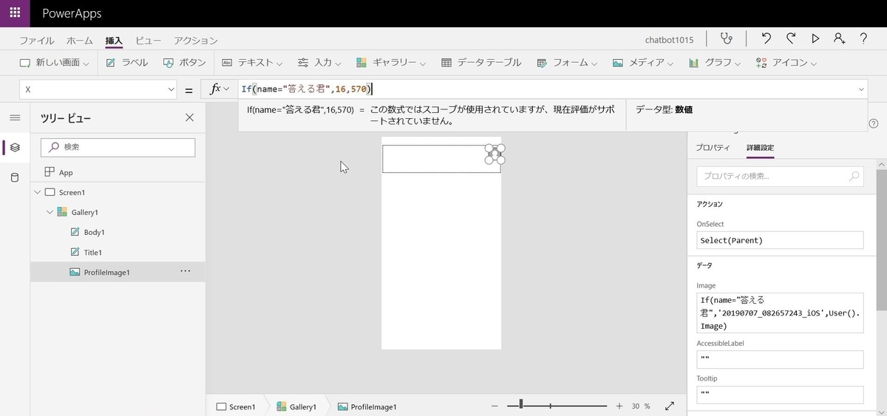Open the 新しい画面 dropdown
This screenshot has height=416, width=887.
(x=54, y=63)
